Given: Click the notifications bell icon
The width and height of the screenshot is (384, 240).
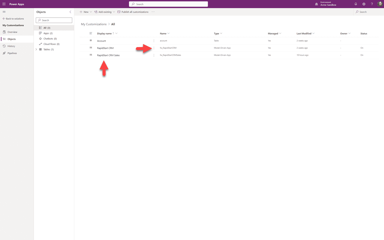Looking at the screenshot, I should [x=356, y=4].
